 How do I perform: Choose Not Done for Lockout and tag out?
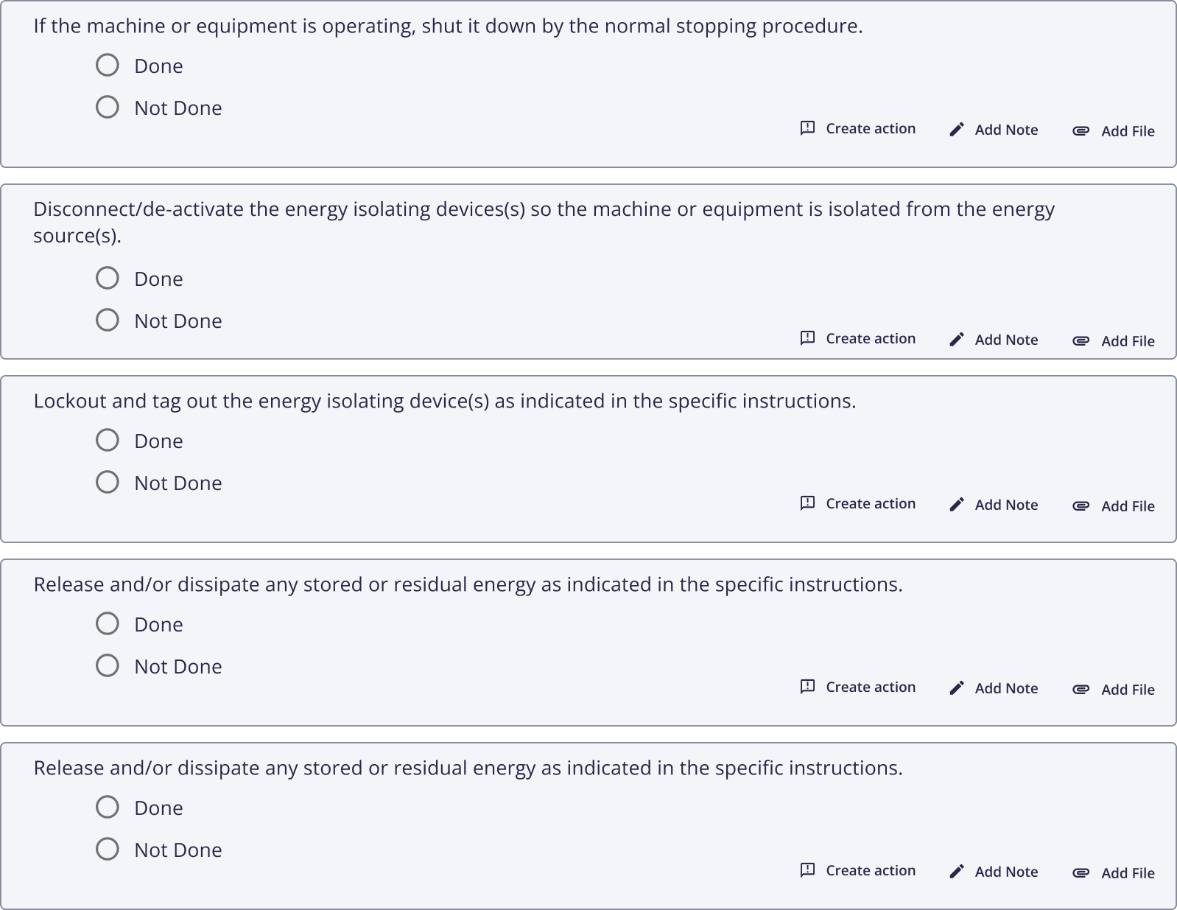point(108,483)
